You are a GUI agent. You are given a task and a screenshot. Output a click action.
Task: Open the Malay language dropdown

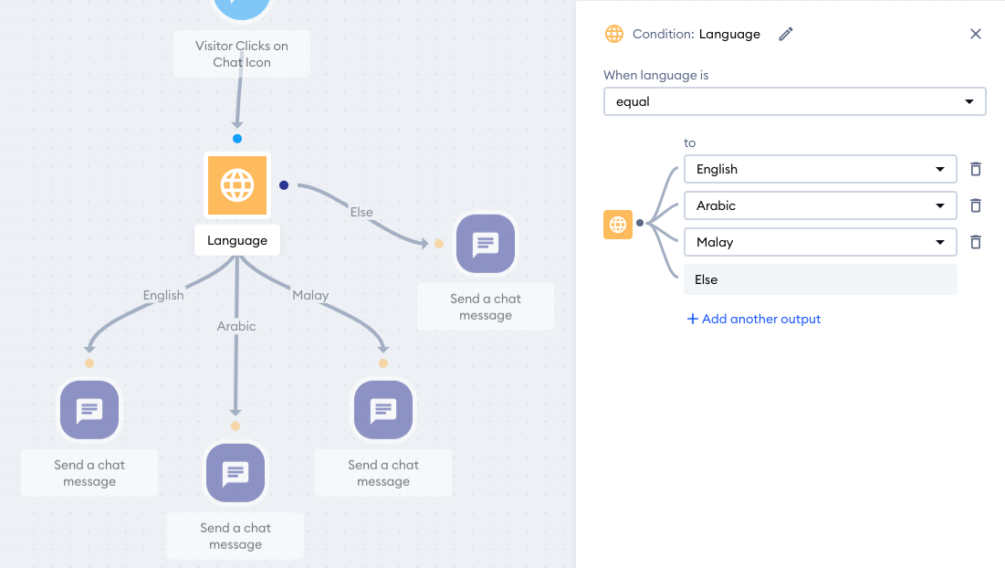pos(821,242)
